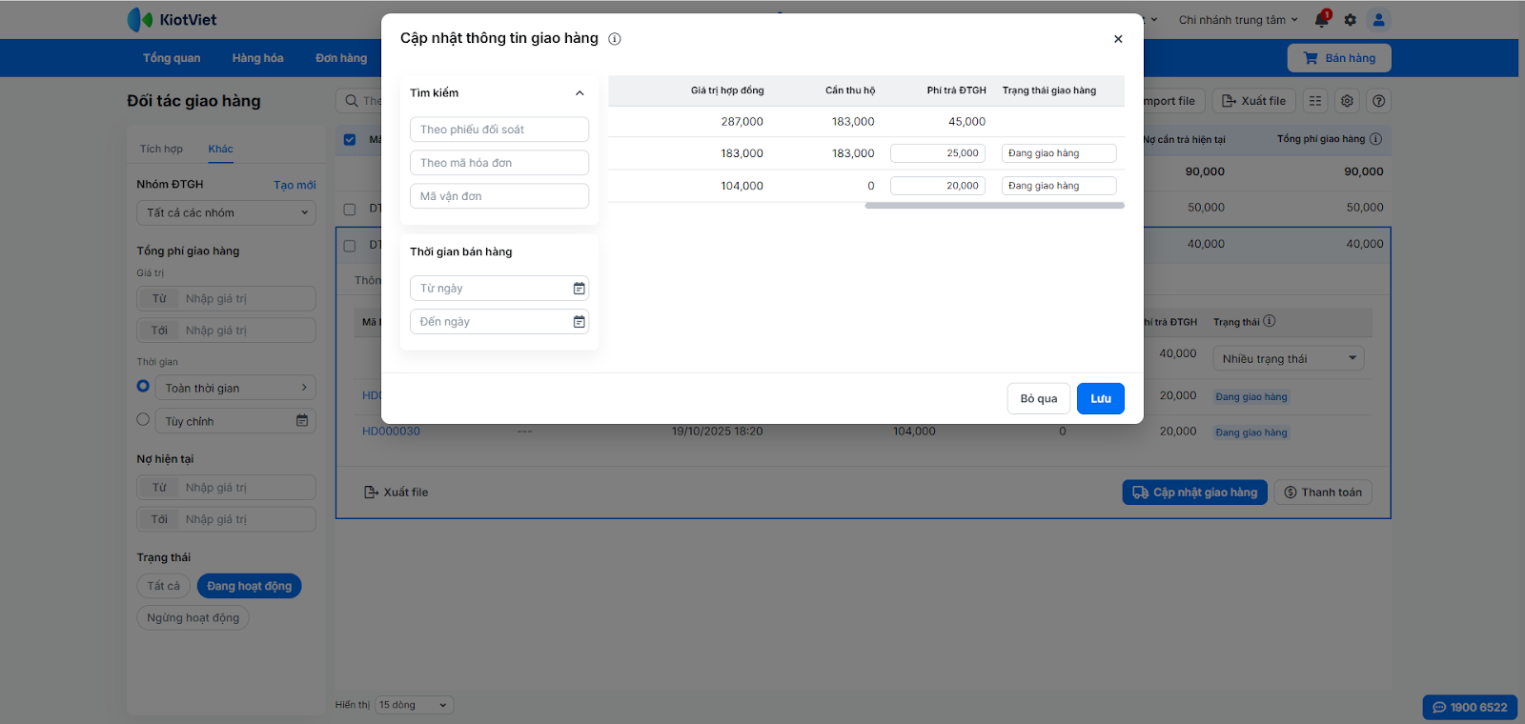Click the Lưu button to save

coord(1100,399)
